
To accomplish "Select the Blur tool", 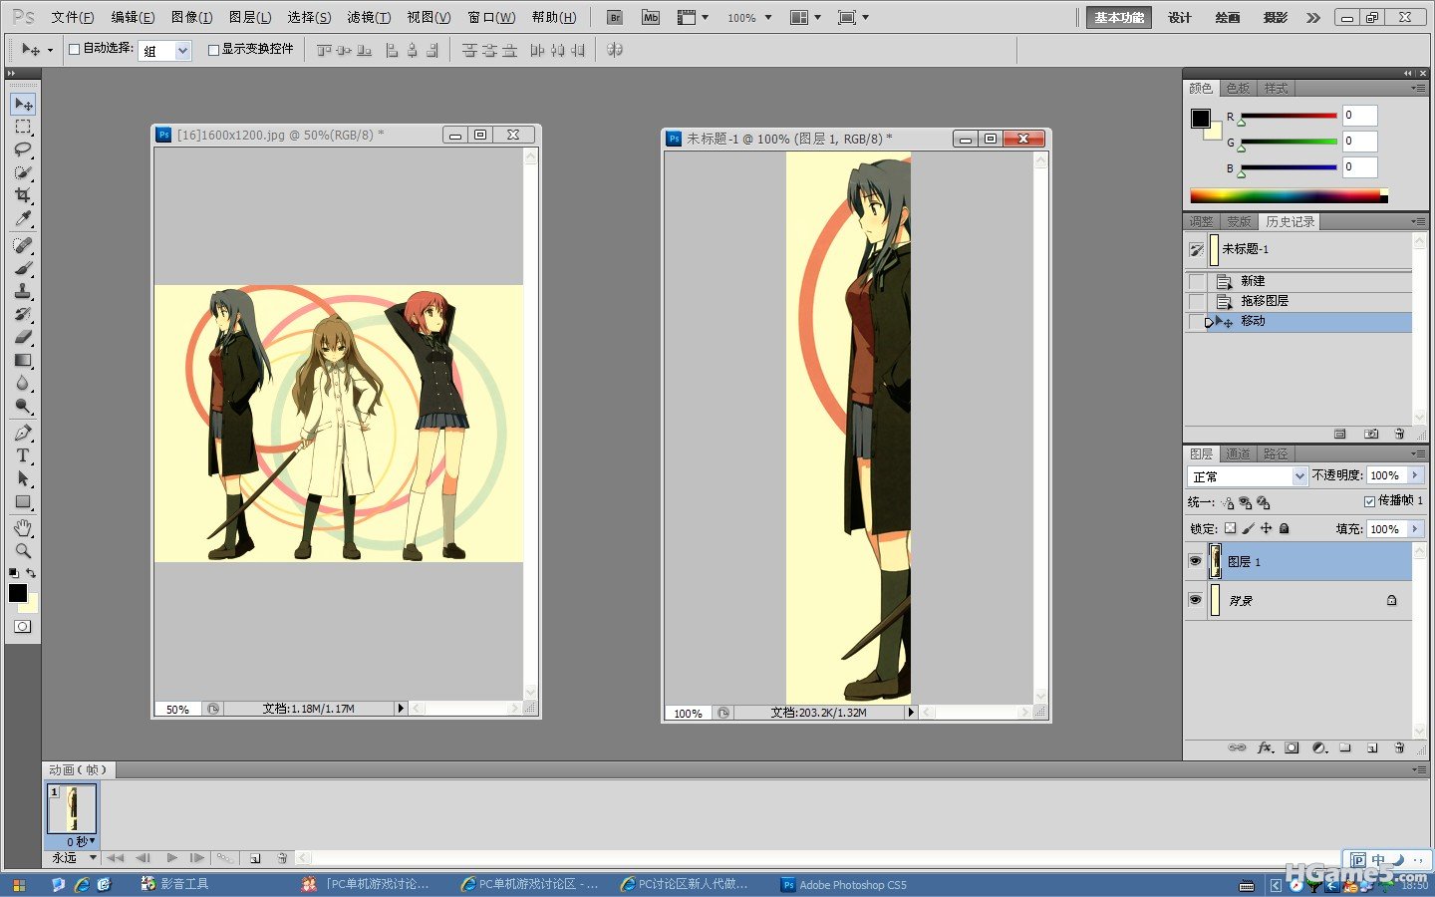I will coord(23,383).
